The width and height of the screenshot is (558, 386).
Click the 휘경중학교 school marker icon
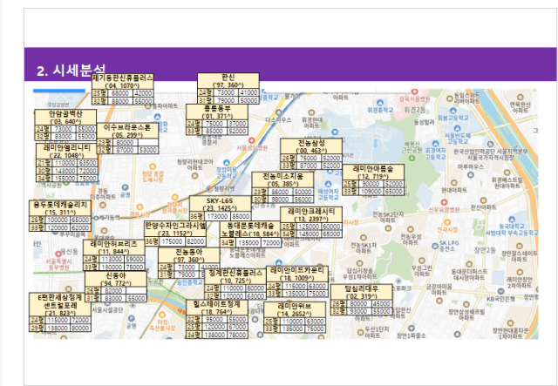pos(380,103)
